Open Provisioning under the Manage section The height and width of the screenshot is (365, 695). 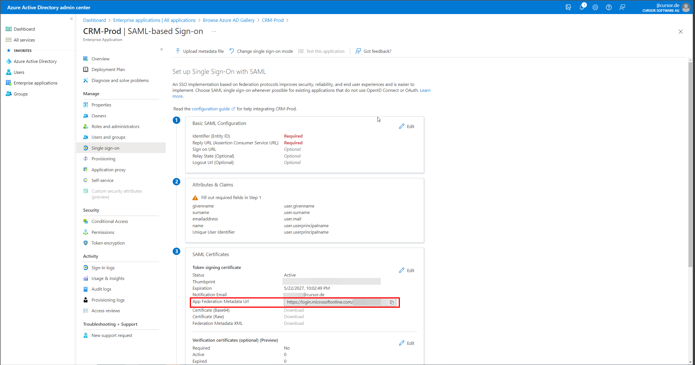coord(103,159)
